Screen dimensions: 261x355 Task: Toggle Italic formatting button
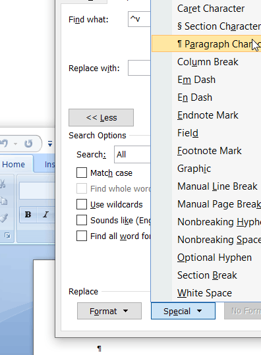click(x=46, y=215)
